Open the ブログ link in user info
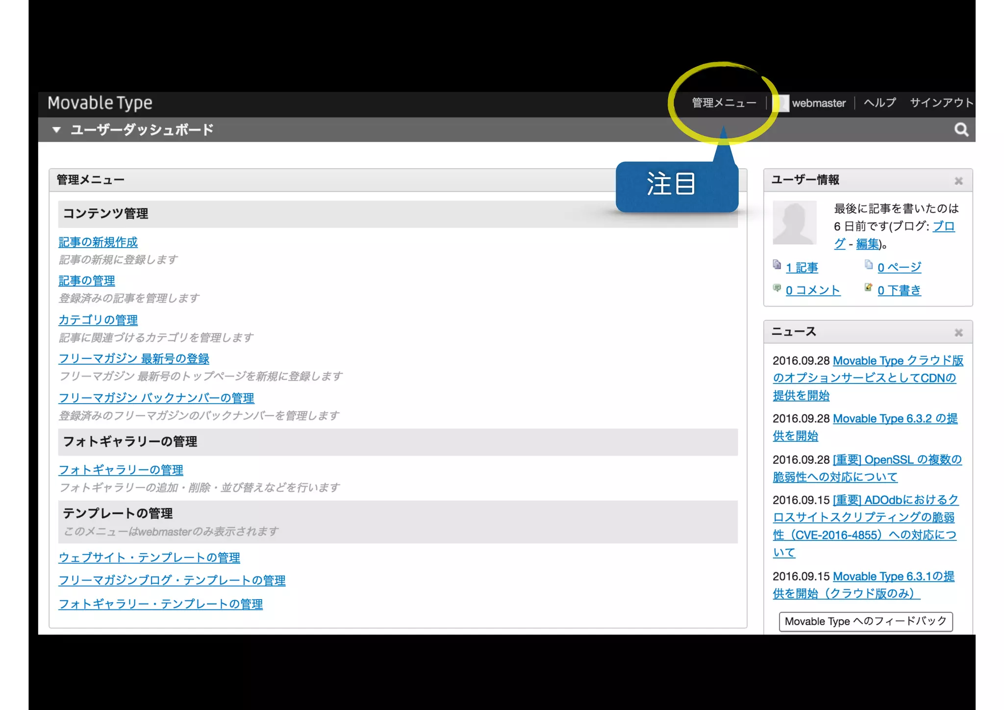The height and width of the screenshot is (710, 1004). coord(944,227)
